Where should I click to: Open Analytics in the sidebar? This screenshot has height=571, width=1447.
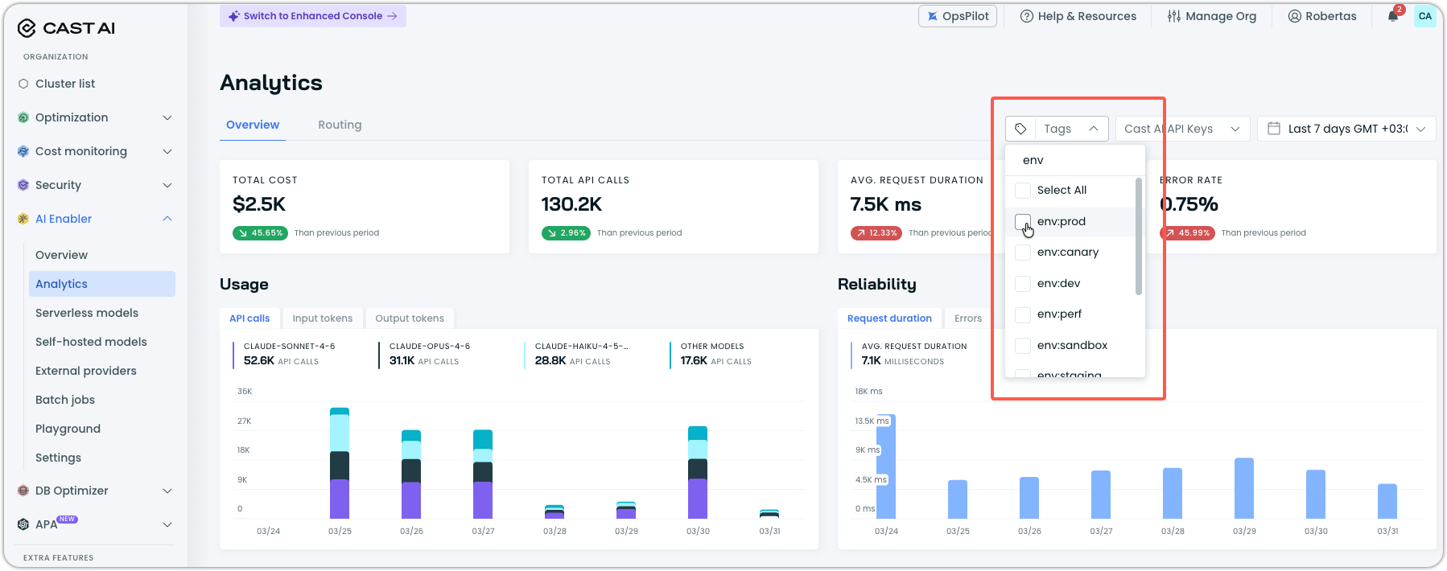click(102, 284)
